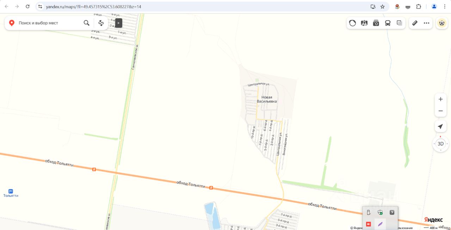Zoom out with the minus button

[x=440, y=111]
